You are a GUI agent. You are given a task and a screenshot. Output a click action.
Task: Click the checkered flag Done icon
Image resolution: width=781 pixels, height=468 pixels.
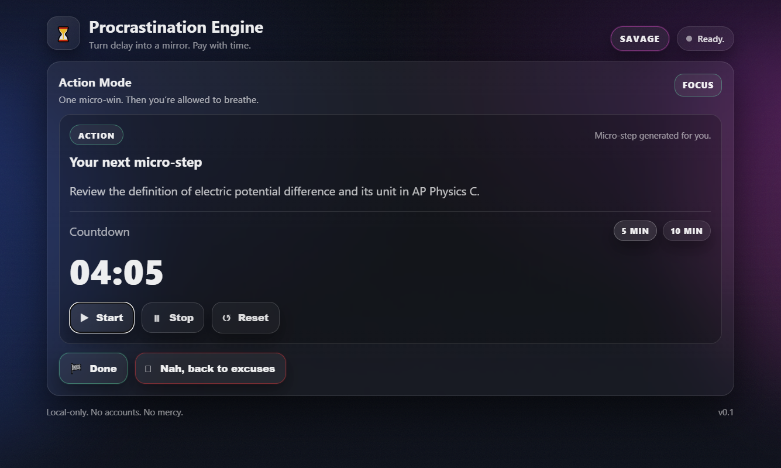pyautogui.click(x=76, y=369)
